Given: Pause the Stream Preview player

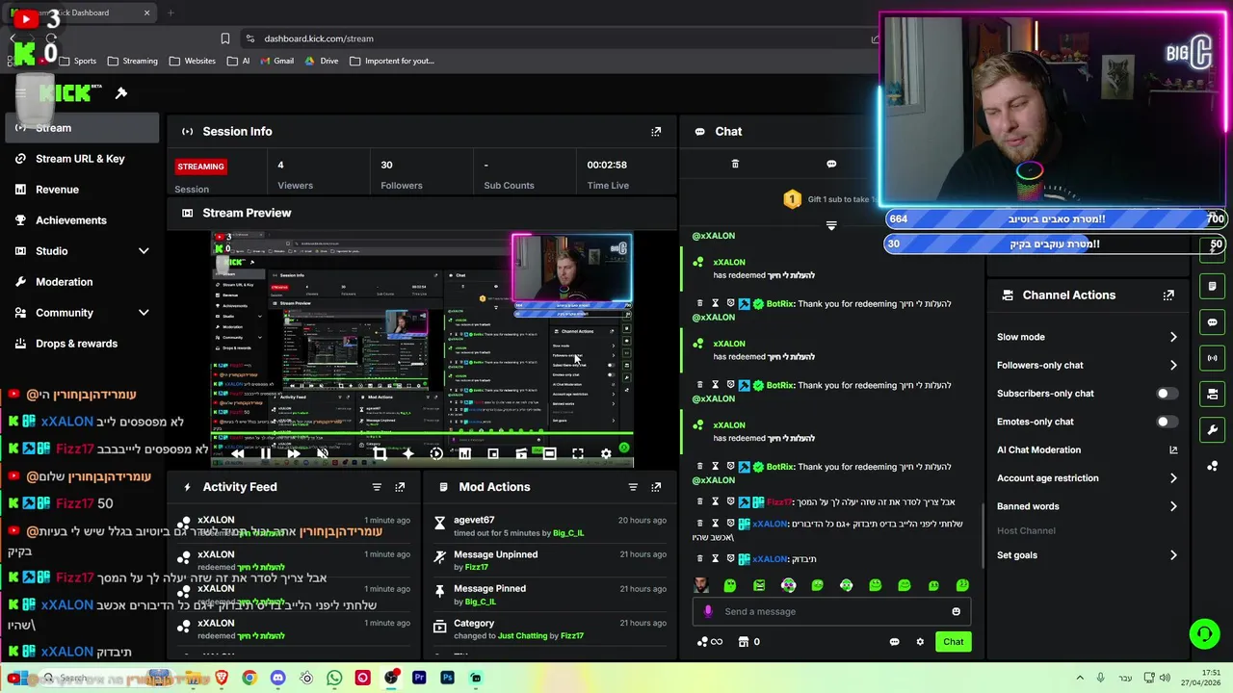Looking at the screenshot, I should 266,453.
